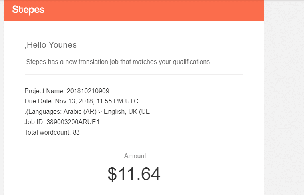
Task: Click the "Project Name" label
Action: (43, 91)
